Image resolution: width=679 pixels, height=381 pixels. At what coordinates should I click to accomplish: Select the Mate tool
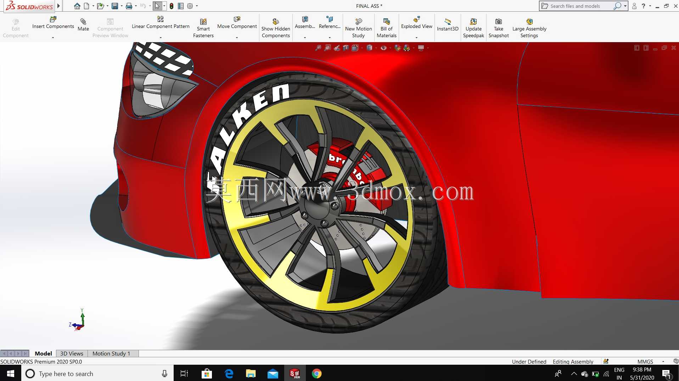click(x=83, y=25)
